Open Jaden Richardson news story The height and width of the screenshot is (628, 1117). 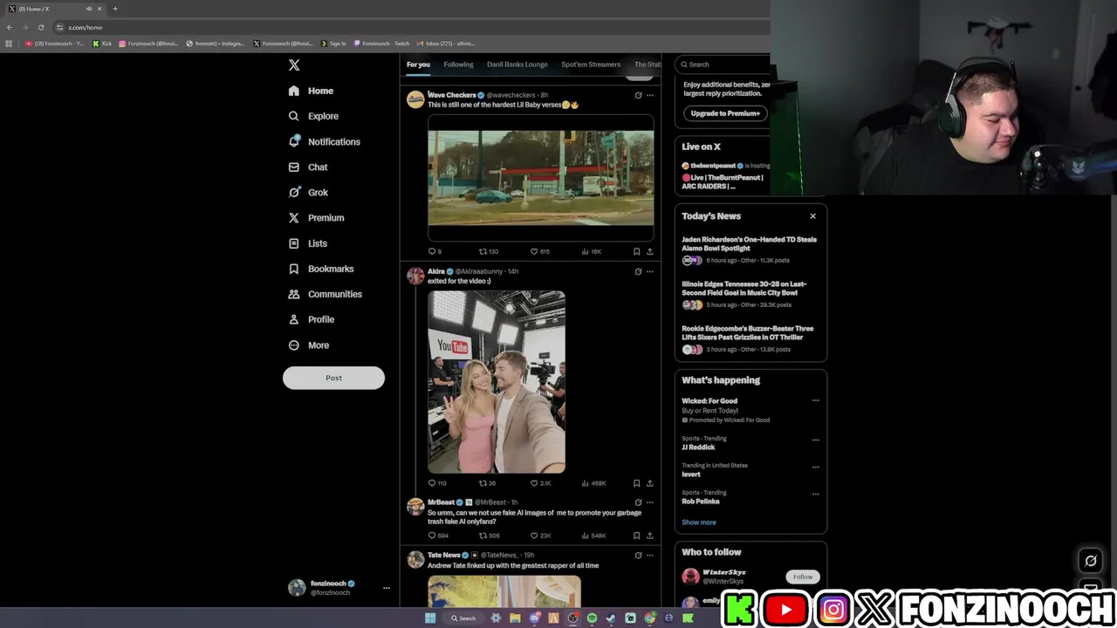pos(750,249)
